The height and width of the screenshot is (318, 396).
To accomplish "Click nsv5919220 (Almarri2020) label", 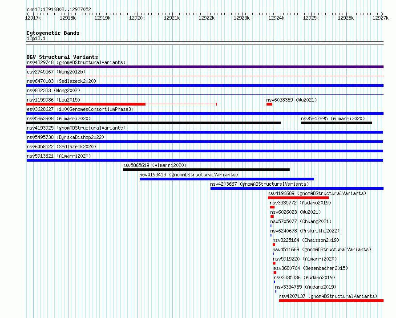I will click(x=305, y=259).
